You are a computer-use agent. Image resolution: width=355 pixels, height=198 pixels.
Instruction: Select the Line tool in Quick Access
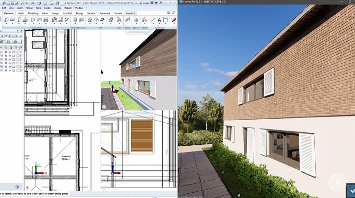(x=153, y=20)
